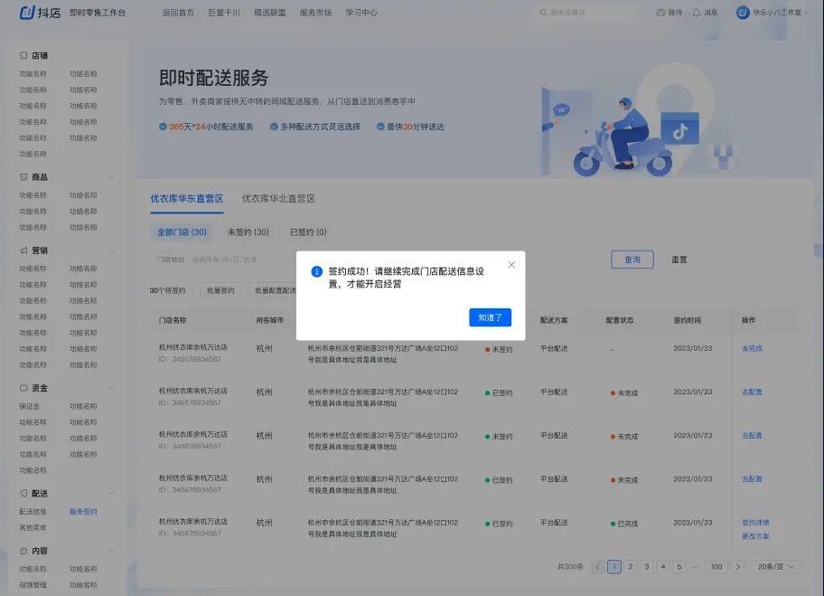Click the 去完成 link in first row
This screenshot has width=824, height=596.
click(752, 348)
